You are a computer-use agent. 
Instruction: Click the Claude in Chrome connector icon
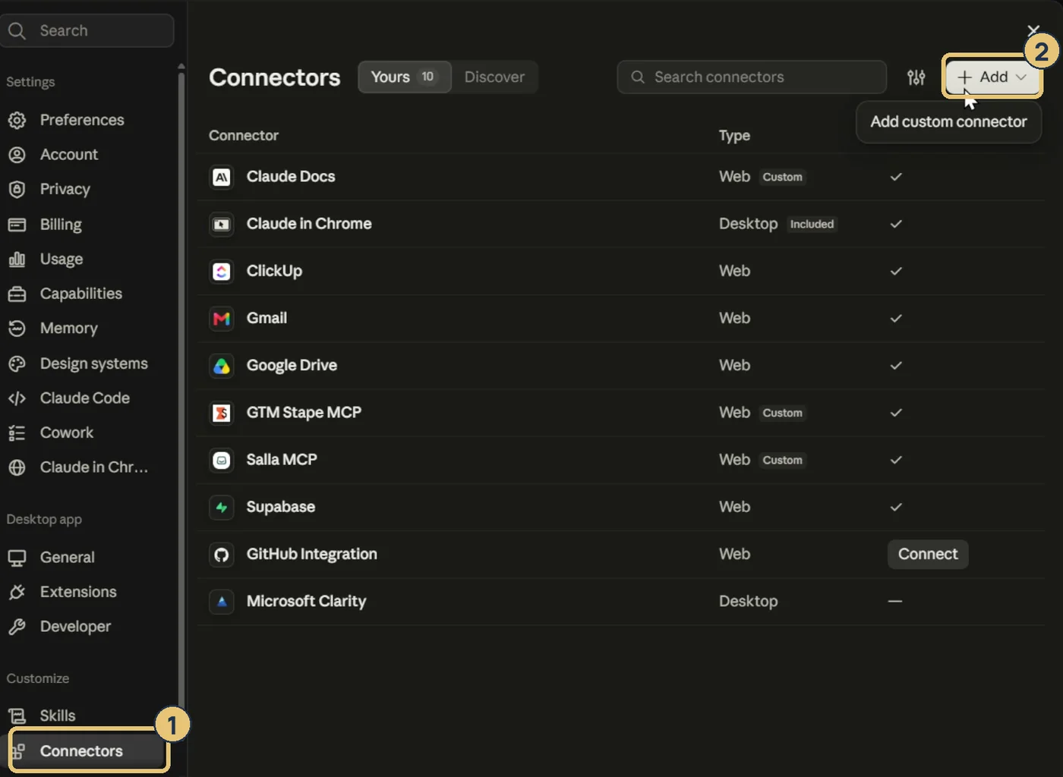coord(221,224)
